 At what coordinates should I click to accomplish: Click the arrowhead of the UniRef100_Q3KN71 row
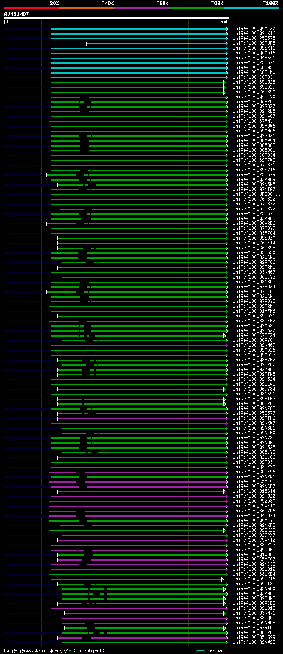click(x=225, y=613)
